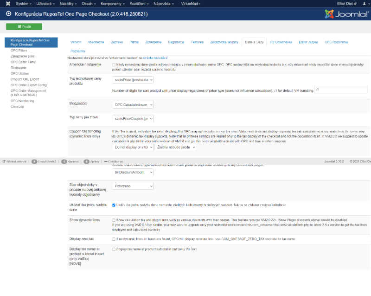
Task: Switch to the Doprava tab
Action: tap(117, 42)
